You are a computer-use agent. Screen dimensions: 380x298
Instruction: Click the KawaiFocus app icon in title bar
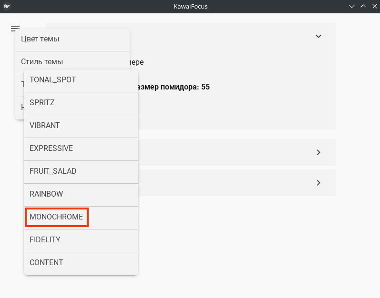pos(6,6)
